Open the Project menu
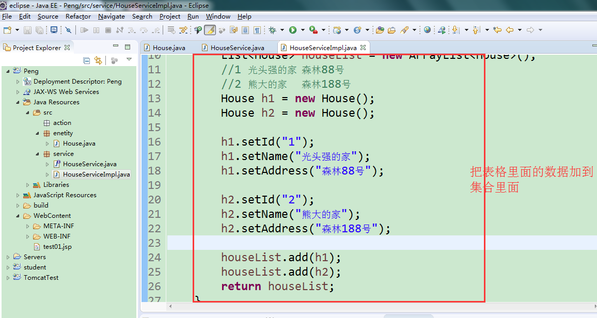 pyautogui.click(x=170, y=17)
